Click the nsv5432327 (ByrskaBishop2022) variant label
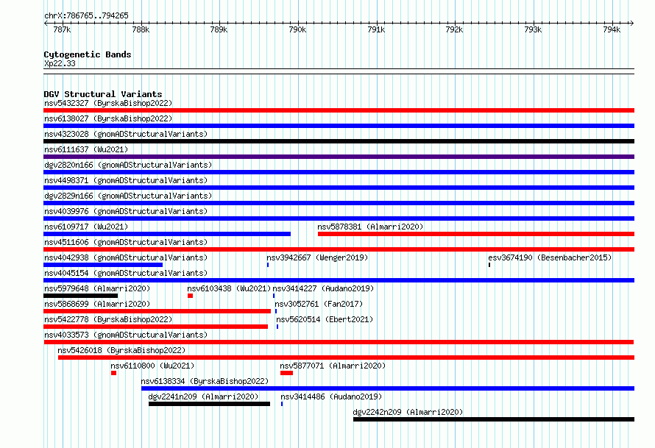The width and height of the screenshot is (655, 448). (x=108, y=103)
